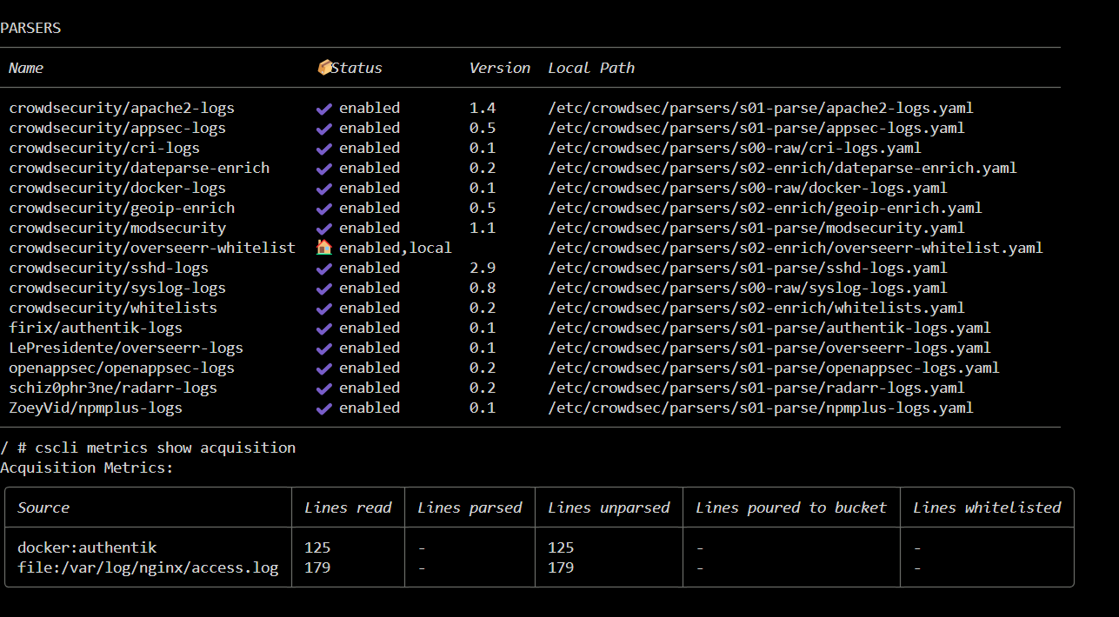Click the crowdsecurity/sshd-logs parser name
The width and height of the screenshot is (1119, 617).
click(x=109, y=269)
